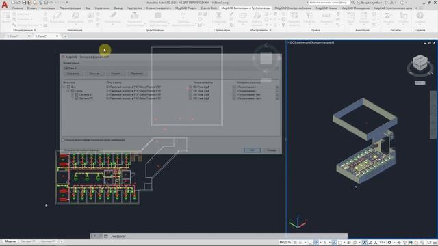Click the clean screen icon in status bar
The image size is (438, 246).
click(x=429, y=243)
